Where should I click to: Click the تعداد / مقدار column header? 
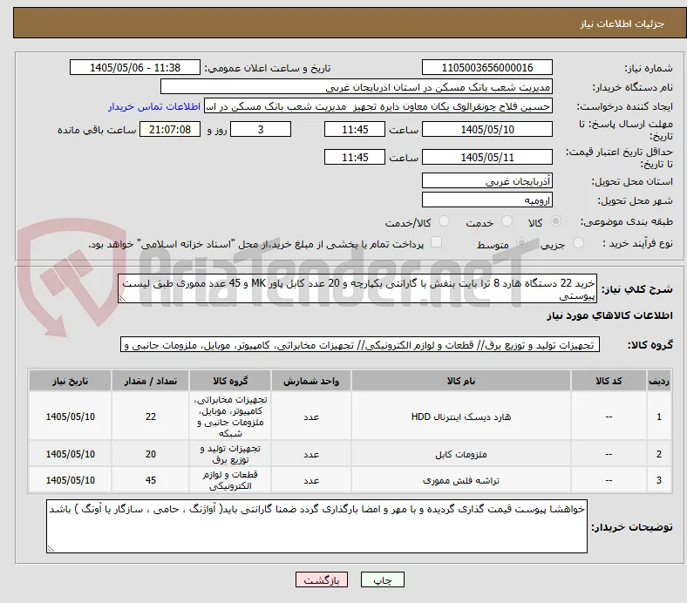pyautogui.click(x=151, y=381)
